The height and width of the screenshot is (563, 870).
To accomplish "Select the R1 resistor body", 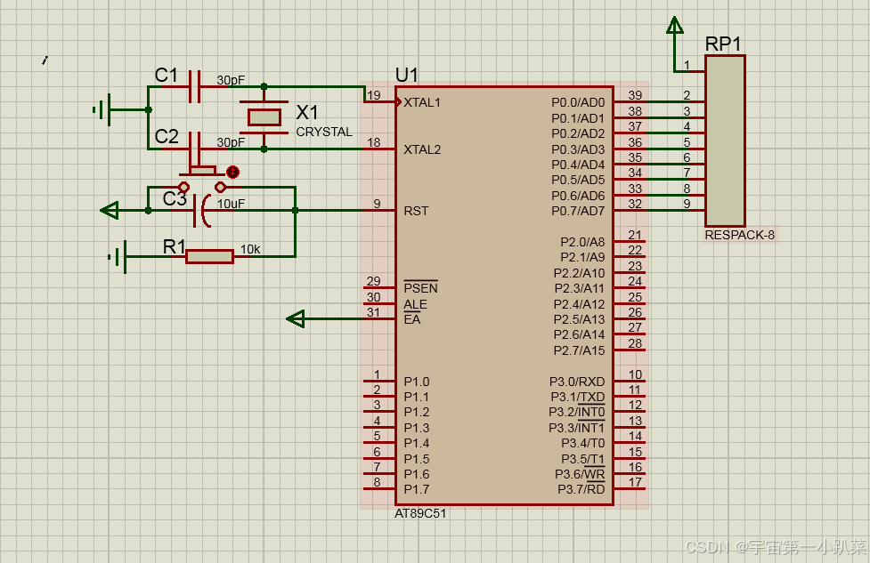I will (x=210, y=256).
